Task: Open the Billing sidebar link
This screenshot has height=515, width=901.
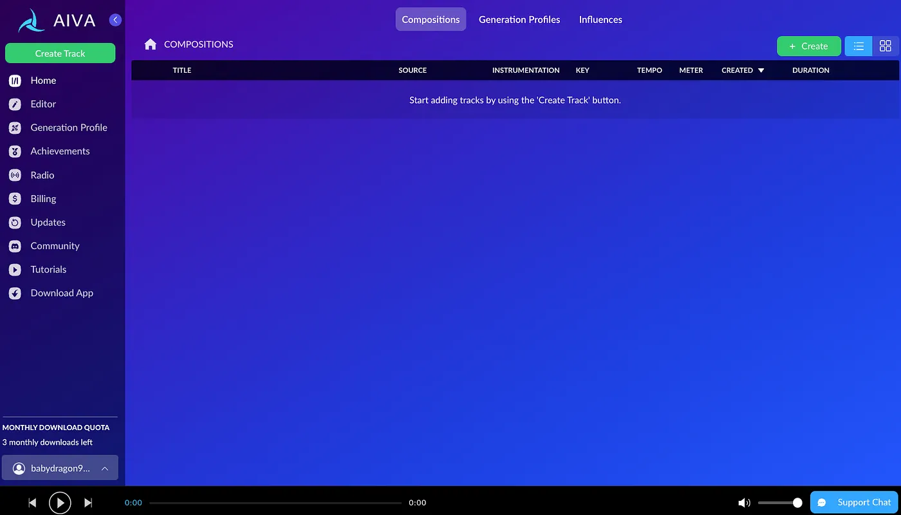Action: [x=43, y=199]
